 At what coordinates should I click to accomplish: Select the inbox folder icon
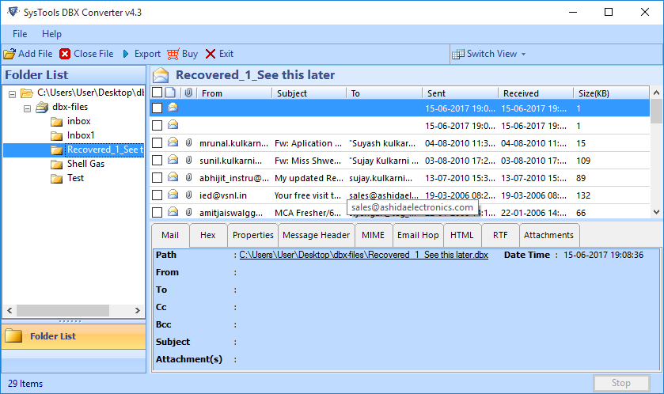57,122
